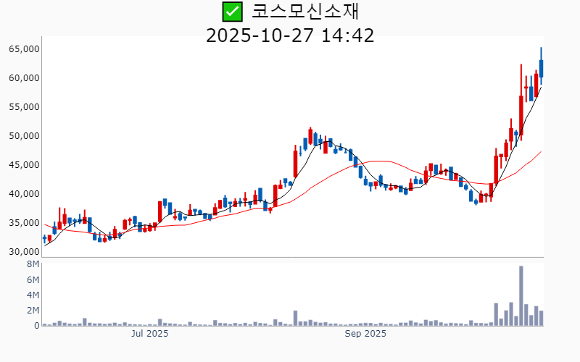580x362 pixels.
Task: Click the 35,000 price axis label
Action: (x=23, y=223)
